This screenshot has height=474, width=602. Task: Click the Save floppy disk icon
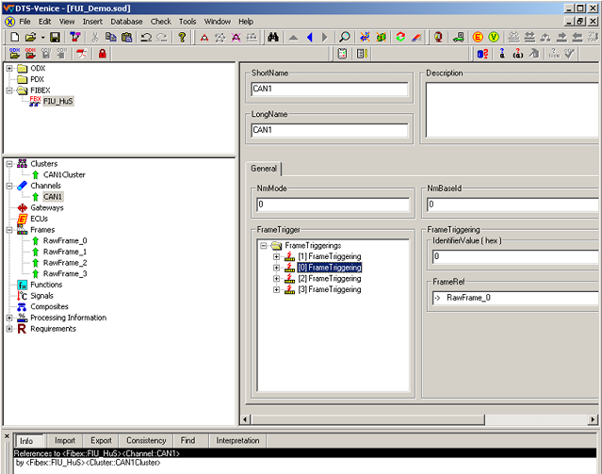[x=55, y=38]
